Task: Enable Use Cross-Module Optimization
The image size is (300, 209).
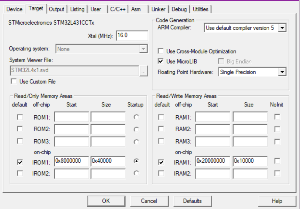Action: coord(161,51)
